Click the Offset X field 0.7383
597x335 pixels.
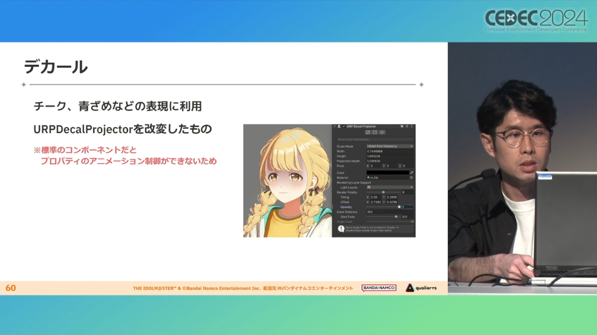pos(376,202)
